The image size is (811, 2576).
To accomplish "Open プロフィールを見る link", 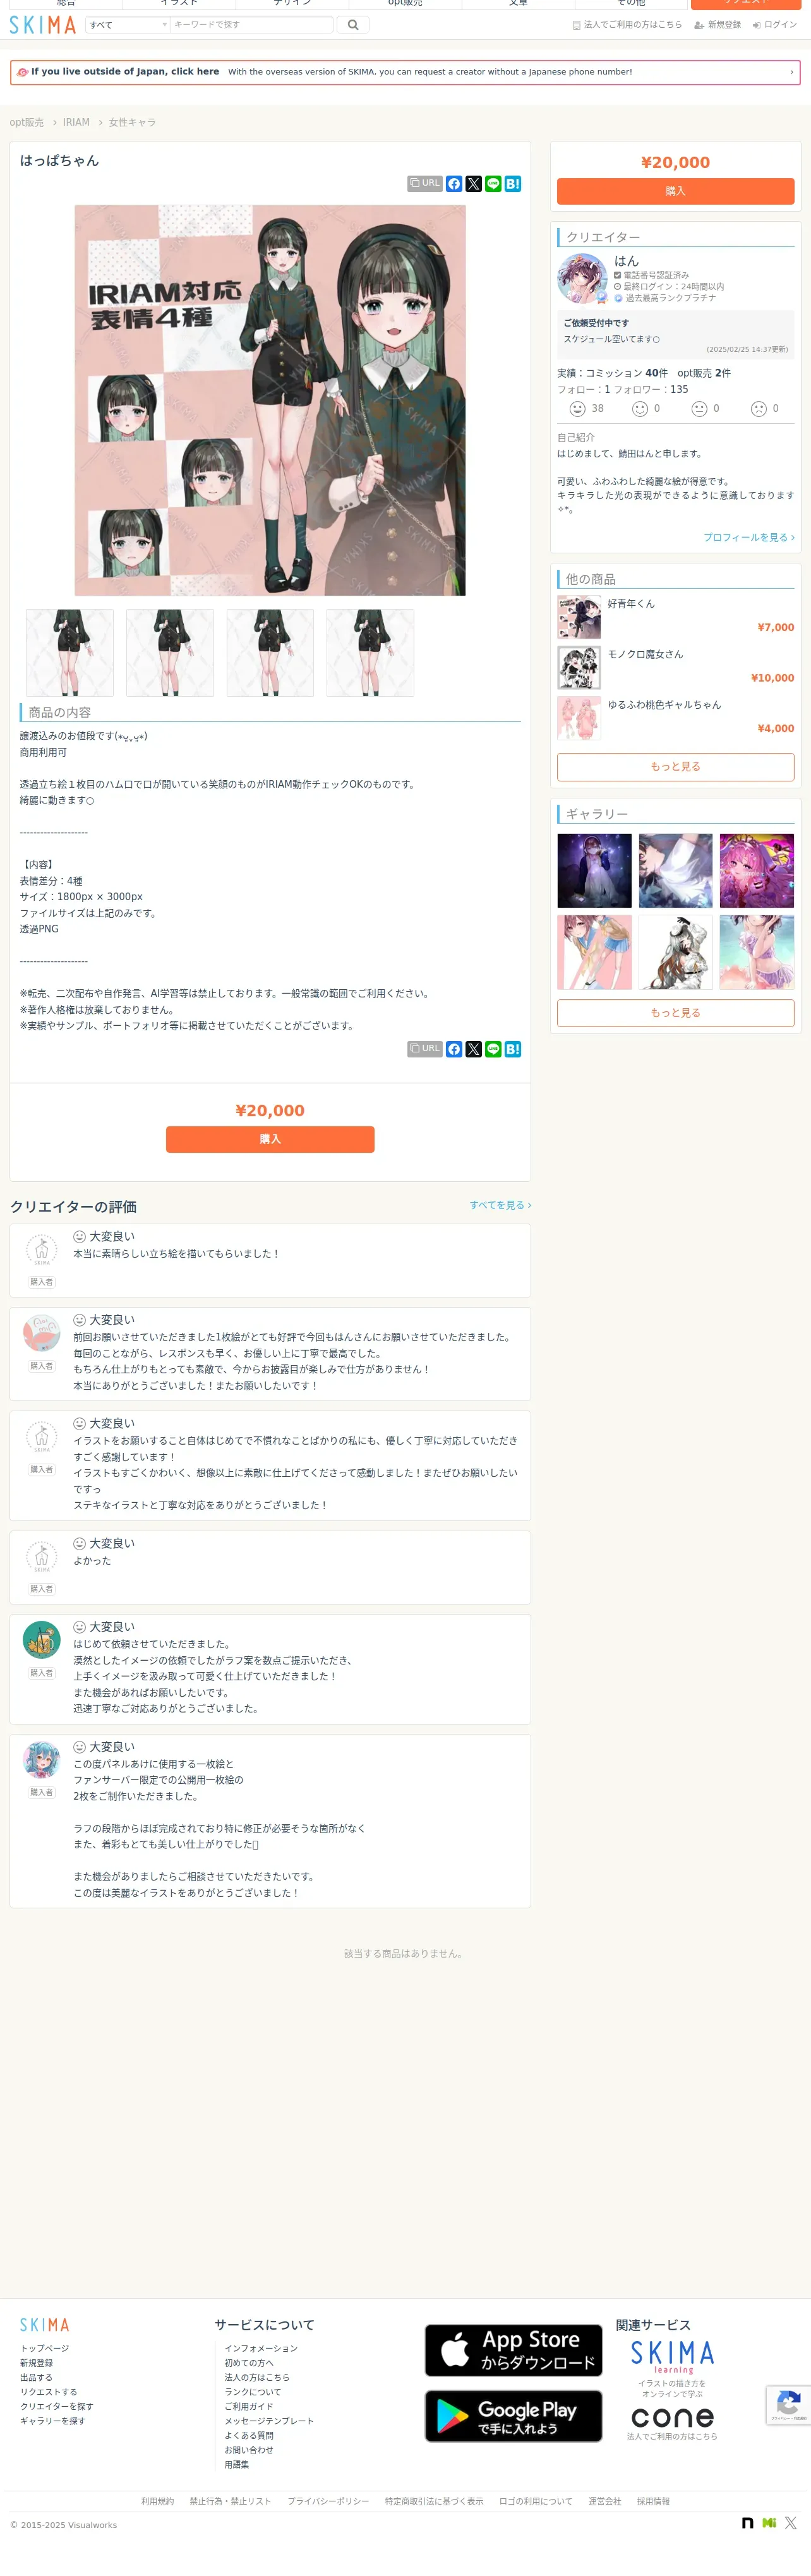I will (749, 537).
